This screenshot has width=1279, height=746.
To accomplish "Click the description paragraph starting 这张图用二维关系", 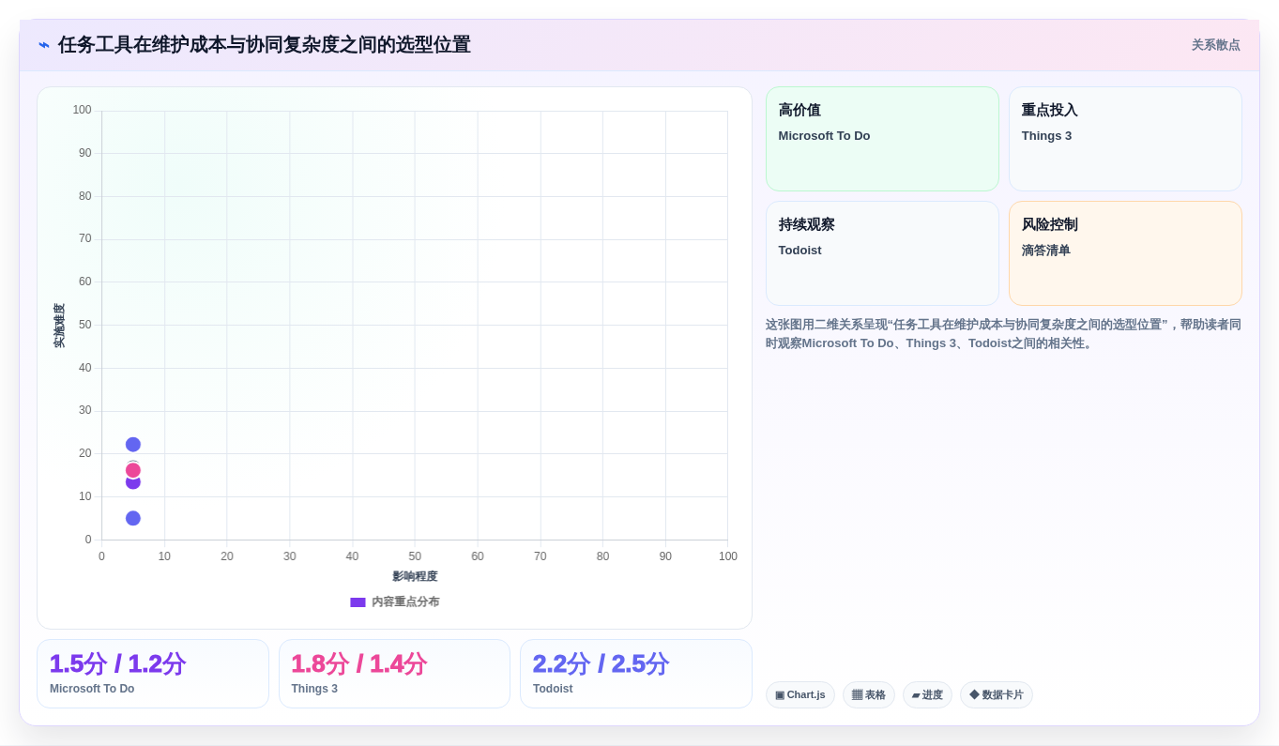I will (x=1003, y=334).
